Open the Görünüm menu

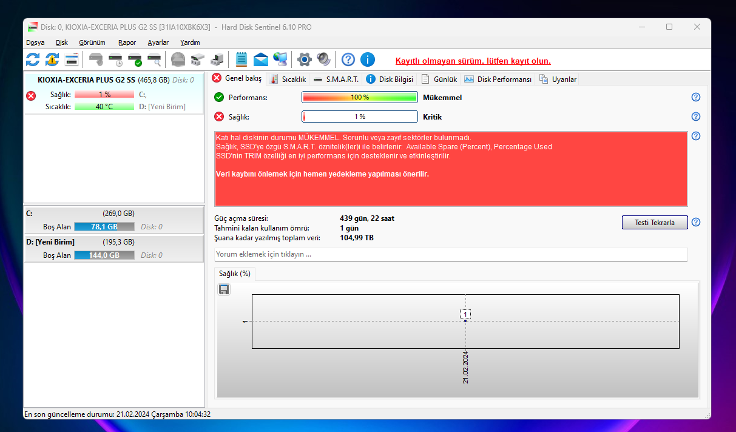click(x=92, y=42)
